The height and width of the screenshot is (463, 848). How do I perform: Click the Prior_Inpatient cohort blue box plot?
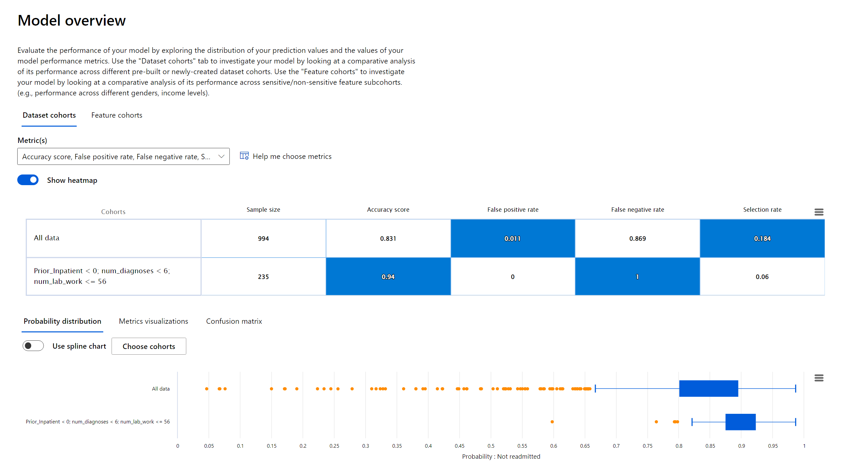click(x=740, y=421)
